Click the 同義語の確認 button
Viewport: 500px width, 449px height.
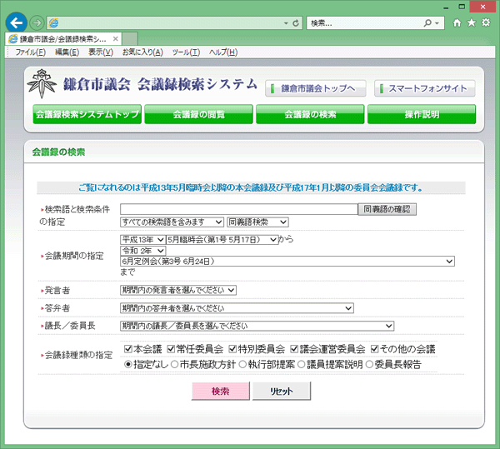pos(387,209)
